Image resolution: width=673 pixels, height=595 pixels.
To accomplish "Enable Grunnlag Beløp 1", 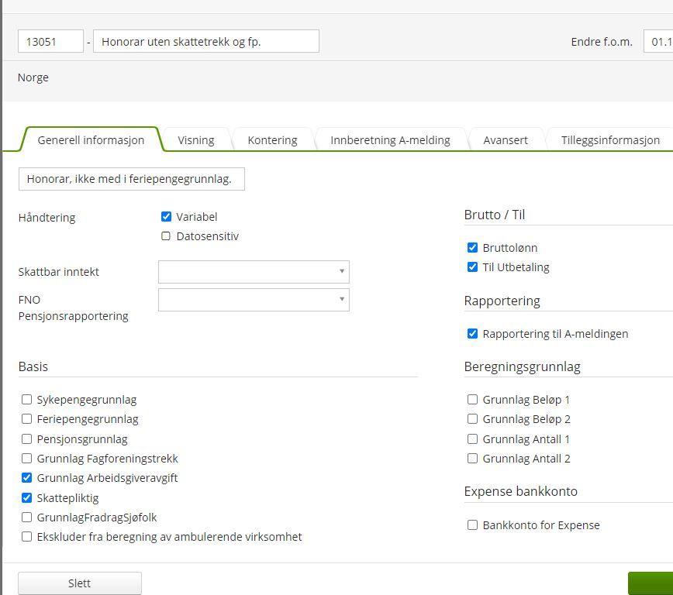I will click(x=472, y=400).
